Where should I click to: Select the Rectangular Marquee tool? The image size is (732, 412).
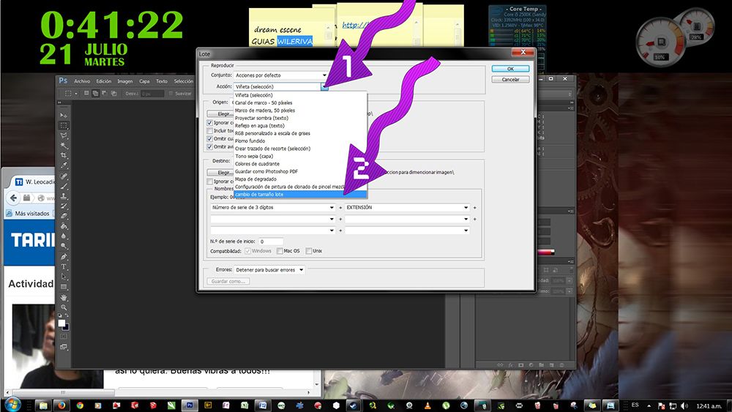(x=64, y=126)
